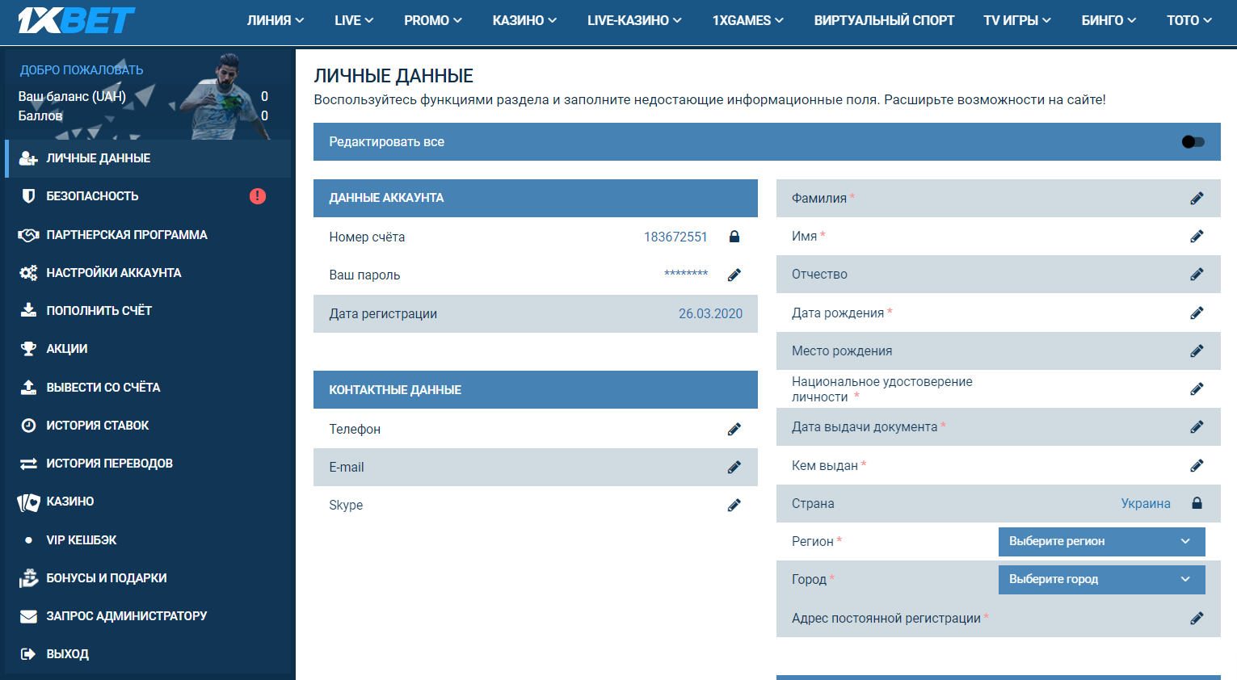Viewport: 1237px width, 680px height.
Task: Select ВИРТУАЛЬНЫЙ СПОРТ in the top bar
Action: (884, 21)
